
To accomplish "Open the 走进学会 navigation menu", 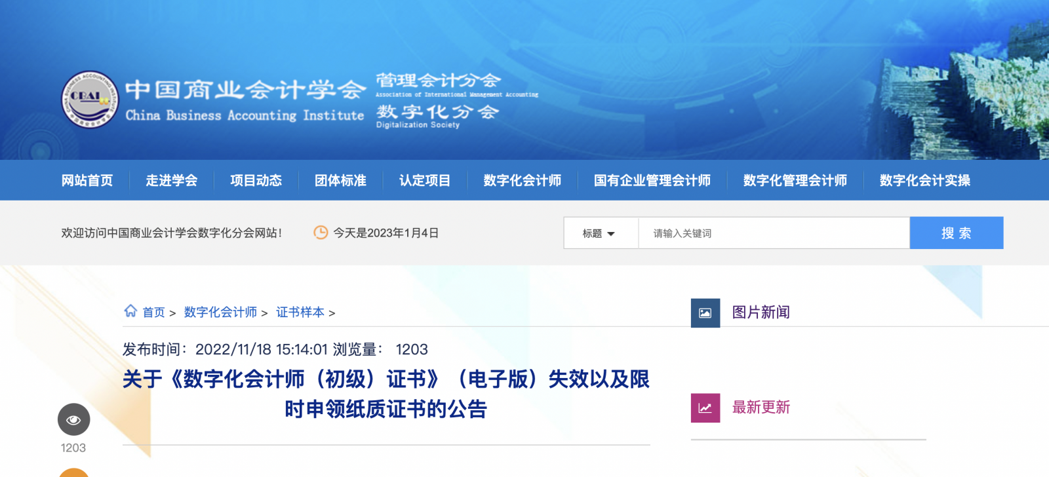I will (x=172, y=180).
